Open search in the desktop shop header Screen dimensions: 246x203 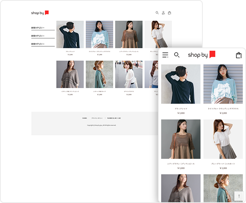(x=157, y=13)
